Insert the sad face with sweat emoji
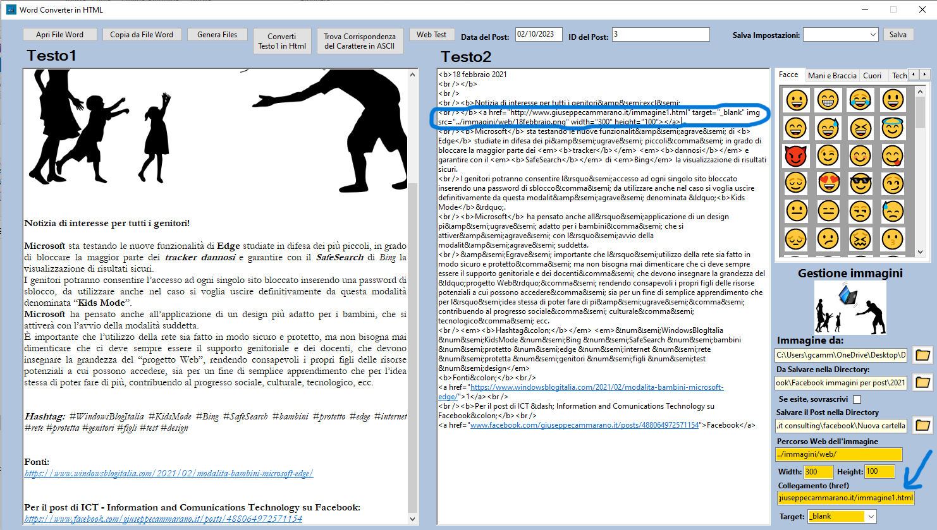Image resolution: width=937 pixels, height=530 pixels. pos(893,211)
